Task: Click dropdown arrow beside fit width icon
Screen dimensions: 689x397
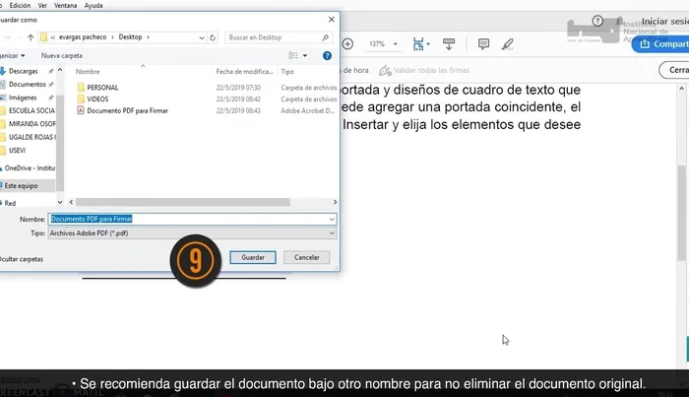Action: [x=428, y=44]
